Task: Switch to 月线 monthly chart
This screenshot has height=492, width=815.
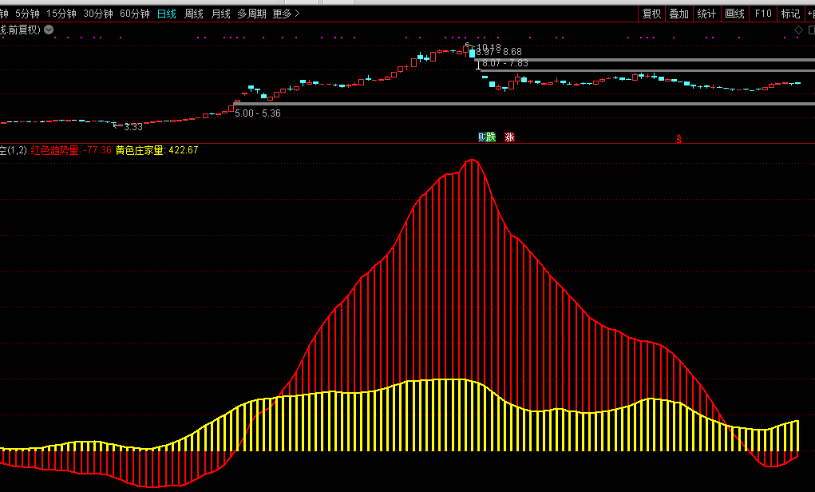Action: click(x=220, y=14)
